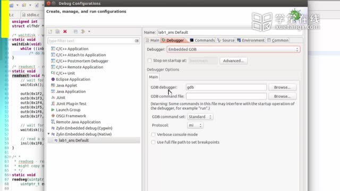Open the Protocol mi dropdown
The height and width of the screenshot is (191, 340).
coord(195,125)
